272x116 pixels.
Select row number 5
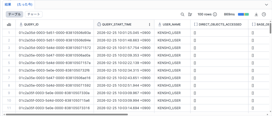coord(9,63)
